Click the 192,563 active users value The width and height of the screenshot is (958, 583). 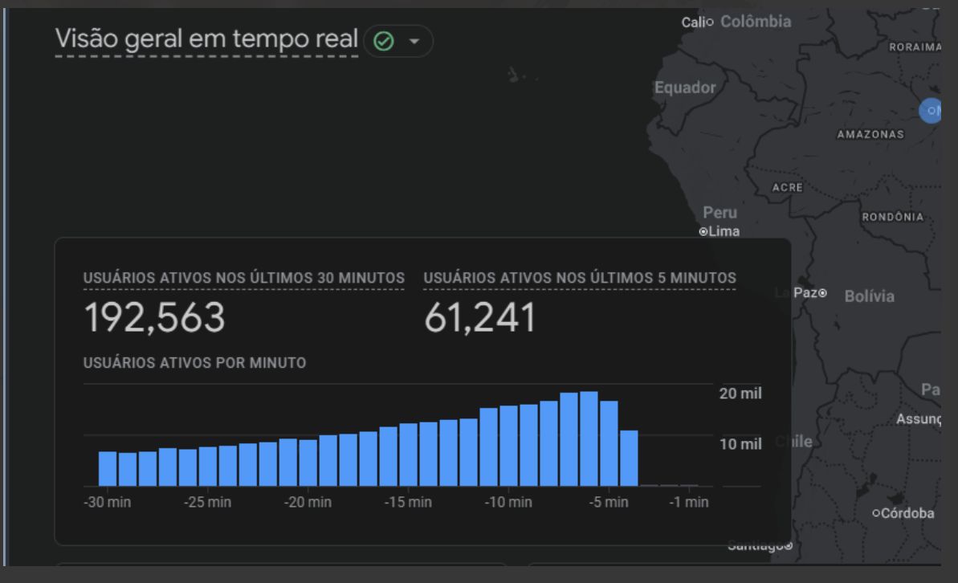[154, 320]
